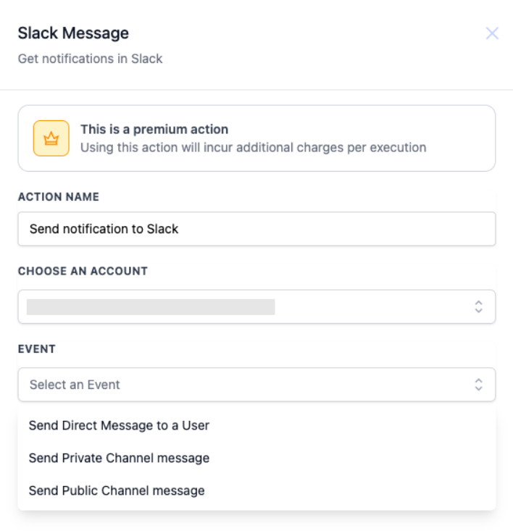Click the Slack Message panel title
The image size is (513, 531).
coord(73,33)
